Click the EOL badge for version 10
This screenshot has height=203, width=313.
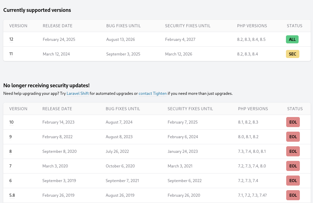[293, 122]
